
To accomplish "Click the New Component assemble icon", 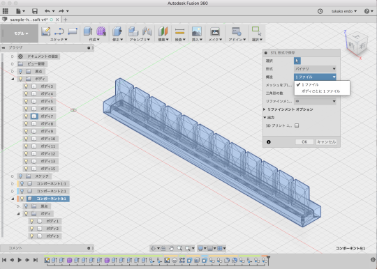I will tap(133, 31).
